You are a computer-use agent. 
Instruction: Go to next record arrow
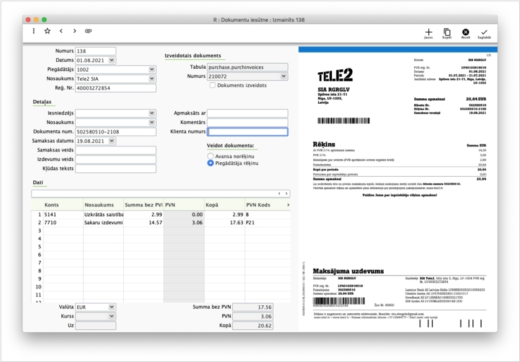tap(75, 31)
